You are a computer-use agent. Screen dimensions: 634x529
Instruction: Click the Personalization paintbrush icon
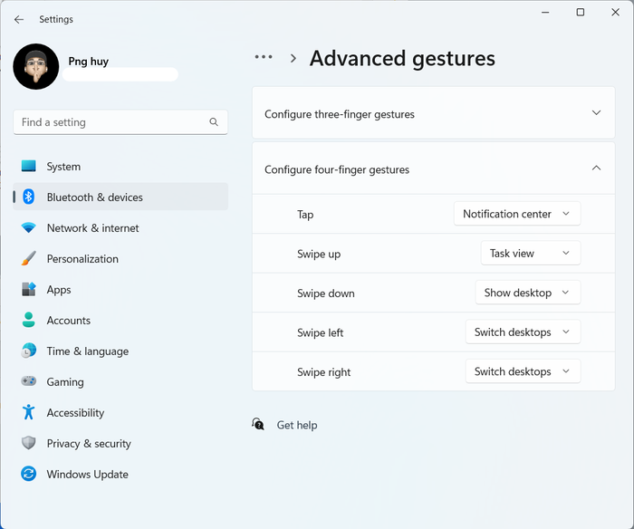point(29,258)
